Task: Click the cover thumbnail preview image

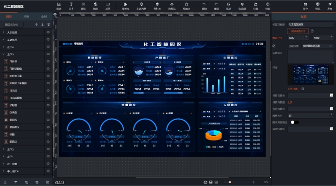Action: (310, 75)
